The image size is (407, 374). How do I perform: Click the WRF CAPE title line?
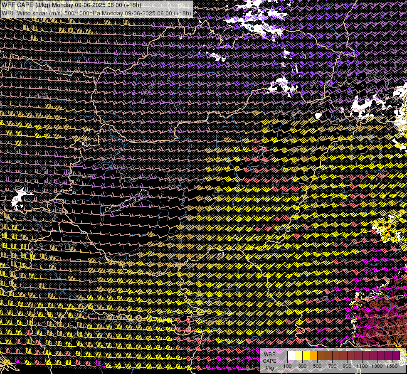coord(72,5)
